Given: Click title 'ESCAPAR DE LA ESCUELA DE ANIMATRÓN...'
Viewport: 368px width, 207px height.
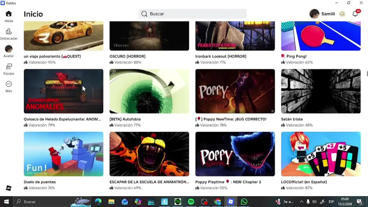Looking at the screenshot, I should [149, 182].
